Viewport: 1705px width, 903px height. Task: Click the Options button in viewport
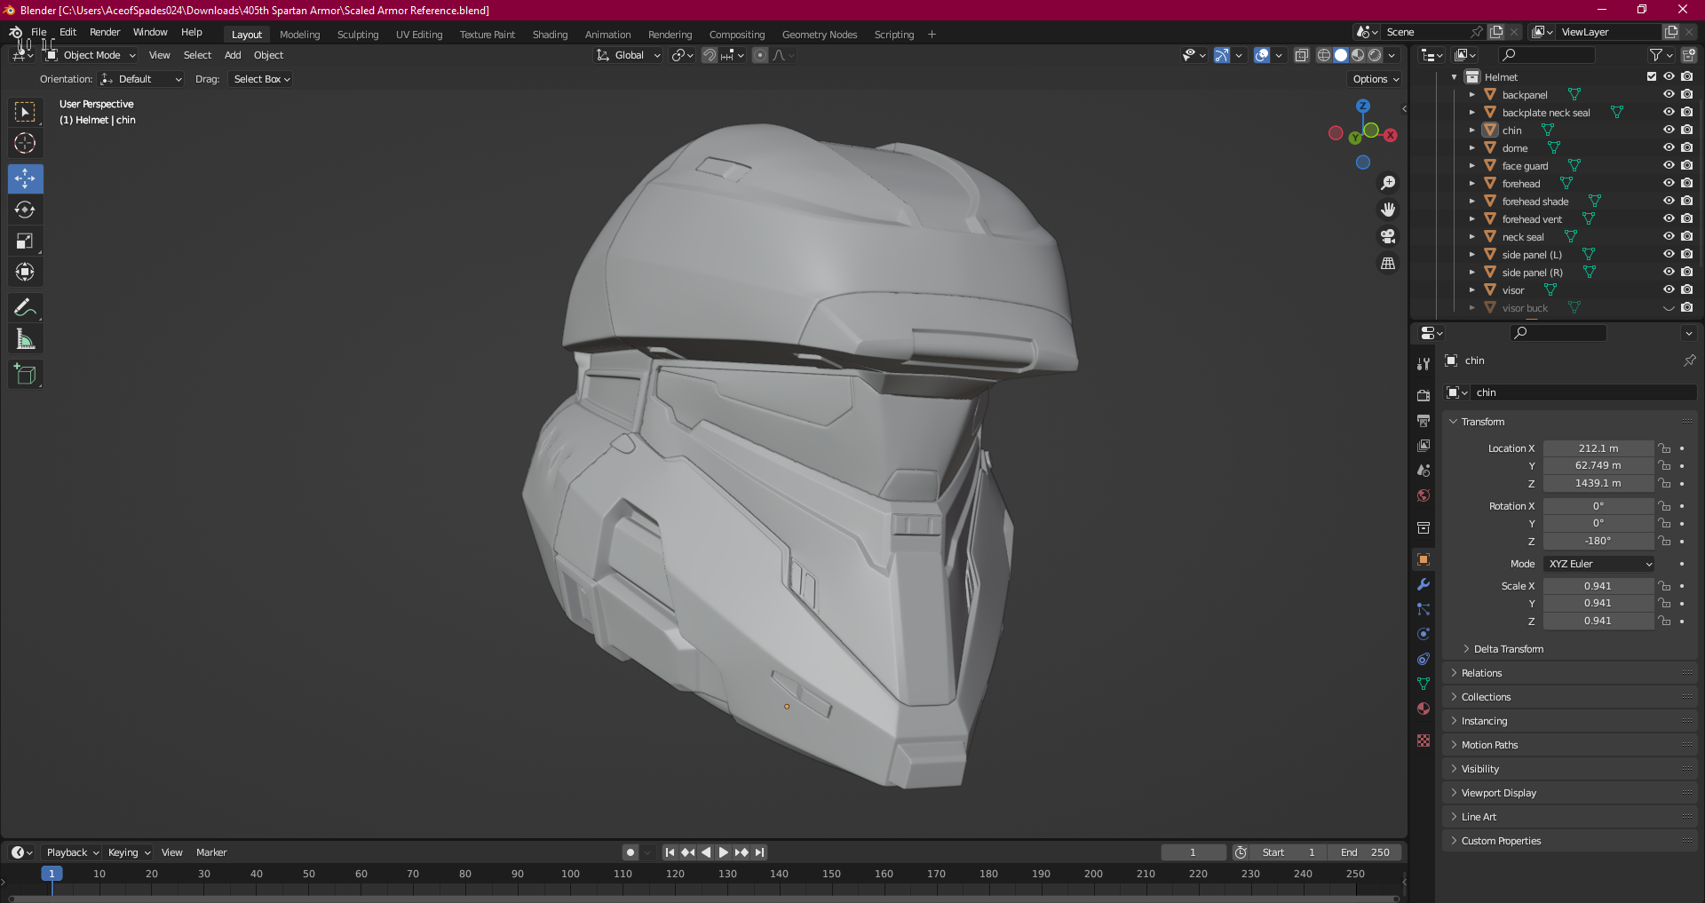coord(1376,79)
